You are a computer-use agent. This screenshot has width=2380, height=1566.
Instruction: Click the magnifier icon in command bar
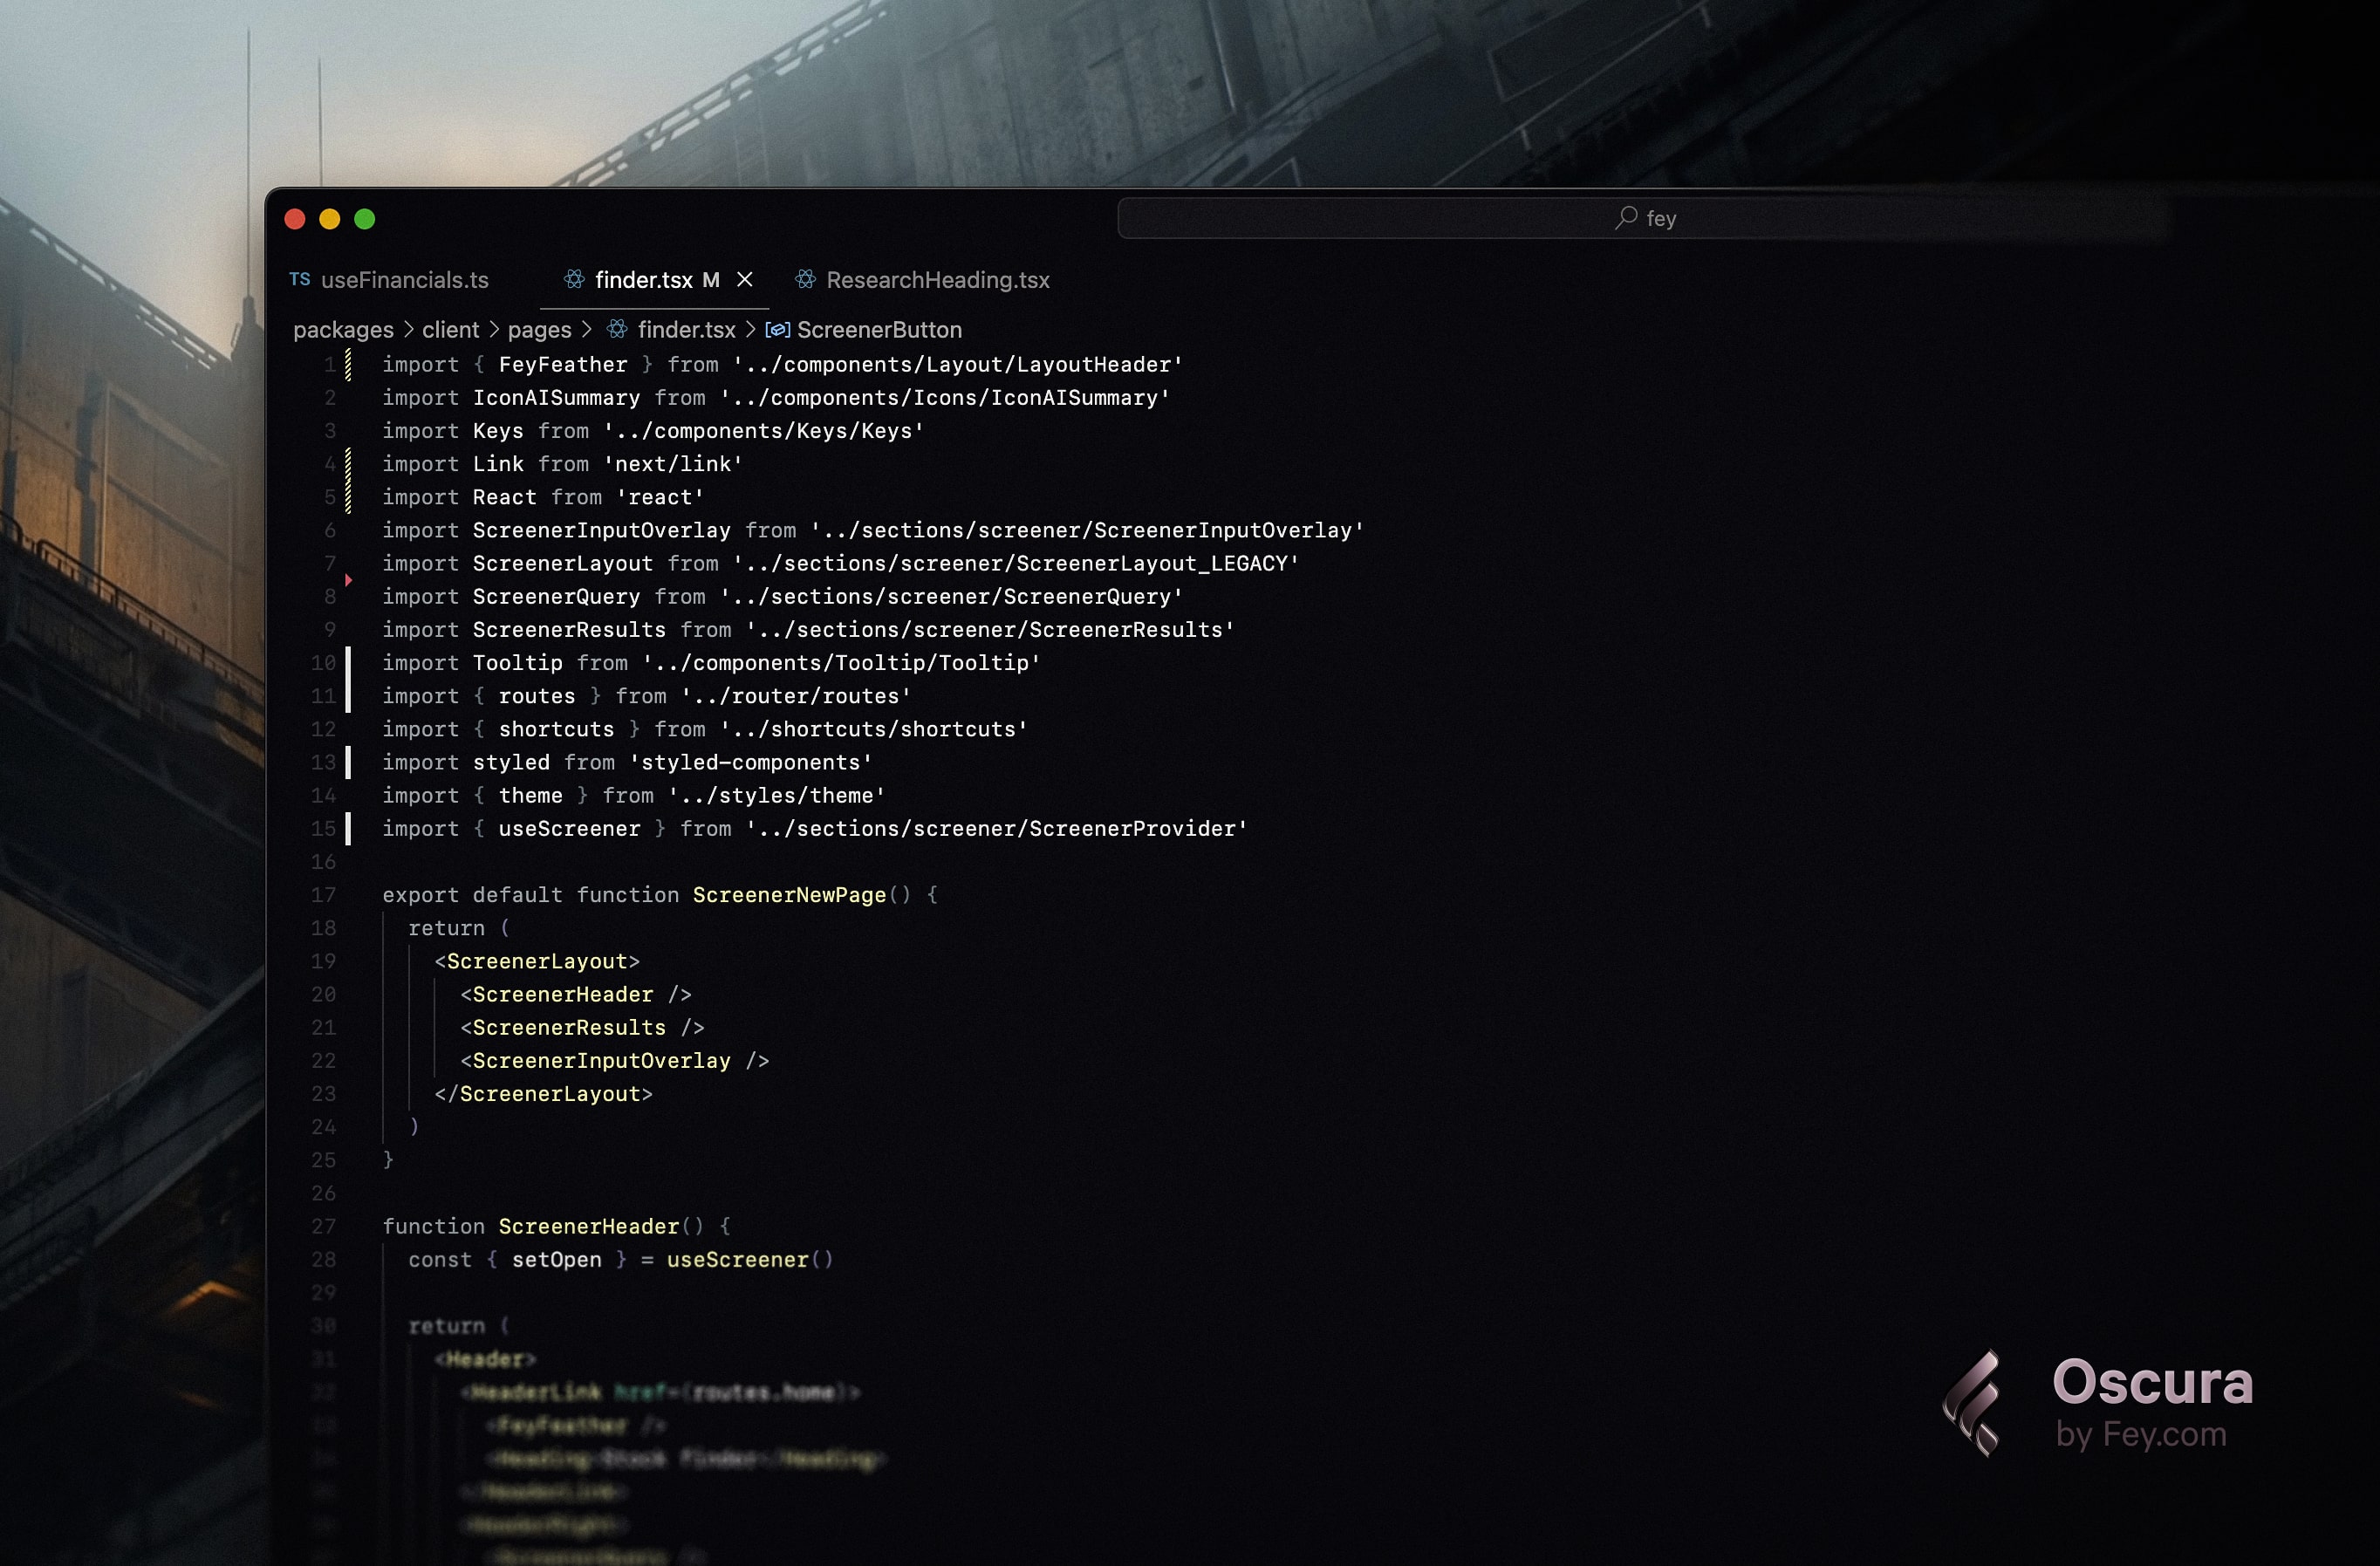click(1626, 217)
